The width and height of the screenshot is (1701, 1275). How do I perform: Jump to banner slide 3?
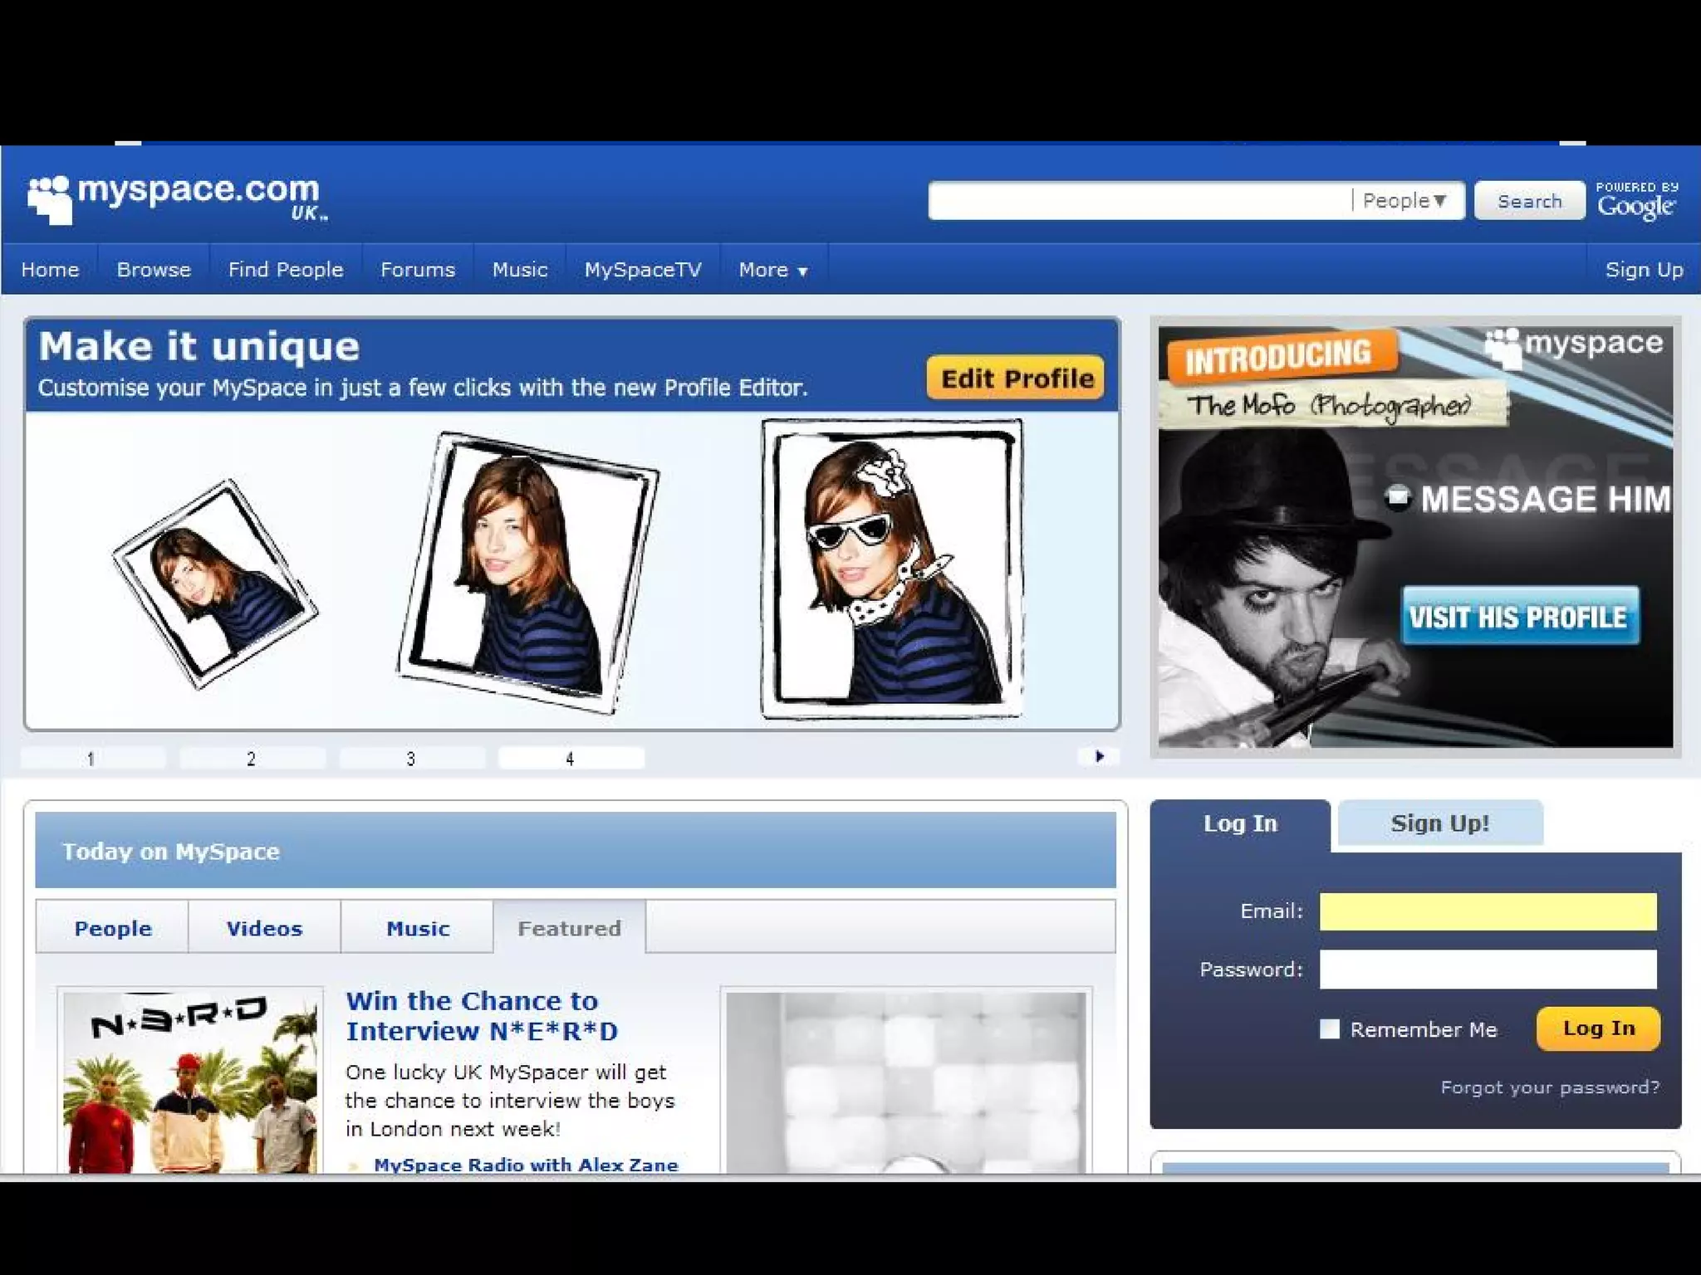pos(411,758)
